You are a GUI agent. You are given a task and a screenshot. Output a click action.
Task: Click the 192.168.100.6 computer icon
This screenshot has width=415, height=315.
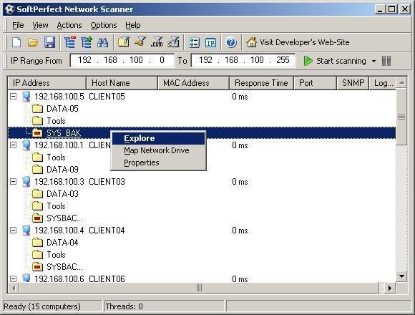click(x=26, y=278)
